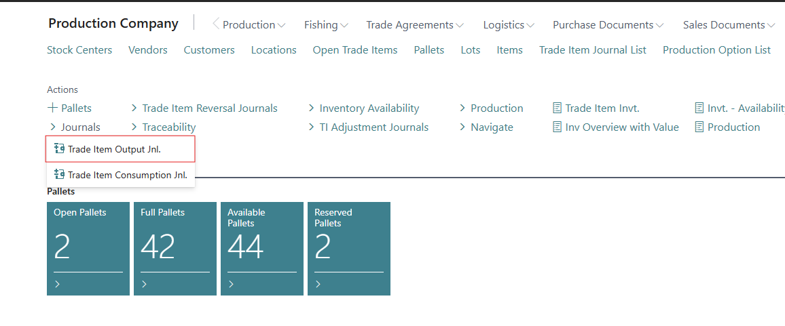Click the plus icon beside Pallets action

click(x=52, y=108)
